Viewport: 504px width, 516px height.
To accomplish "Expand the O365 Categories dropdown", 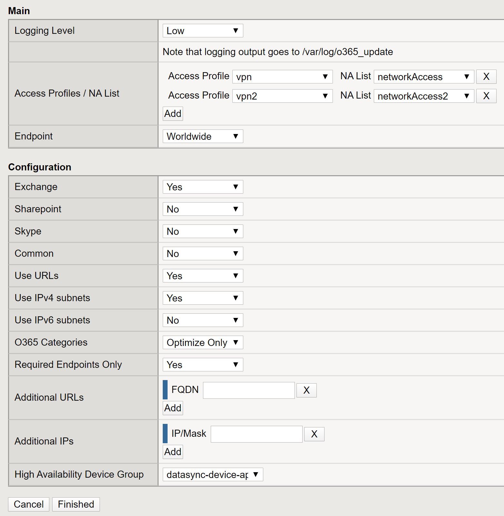I will point(203,343).
